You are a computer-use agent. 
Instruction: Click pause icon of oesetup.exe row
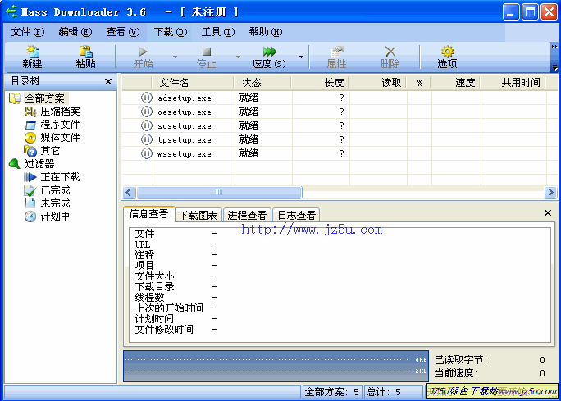(x=146, y=112)
